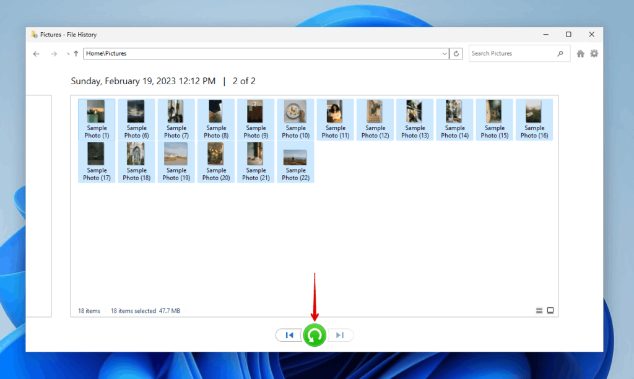Go to the previous version with the left arrow
Image resolution: width=634 pixels, height=379 pixels.
(x=289, y=334)
